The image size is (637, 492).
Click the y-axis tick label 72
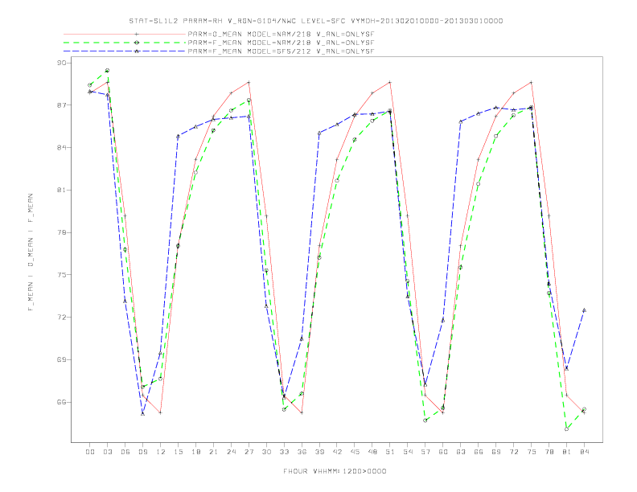[x=61, y=317]
